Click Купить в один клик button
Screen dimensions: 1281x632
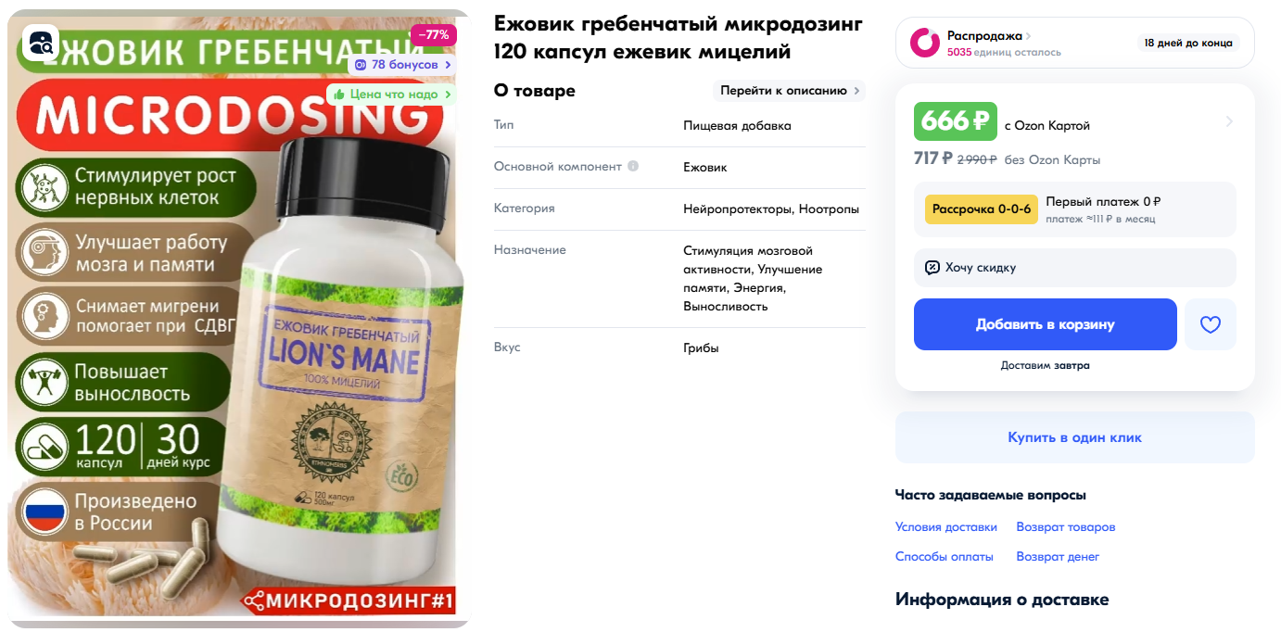point(1075,437)
